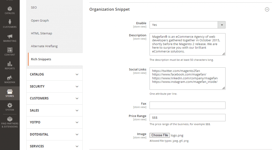Expand the SECURITY configuration group
273x150 pixels.
tap(54, 86)
